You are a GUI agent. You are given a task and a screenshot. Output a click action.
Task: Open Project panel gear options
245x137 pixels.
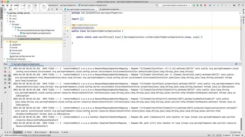(57, 9)
